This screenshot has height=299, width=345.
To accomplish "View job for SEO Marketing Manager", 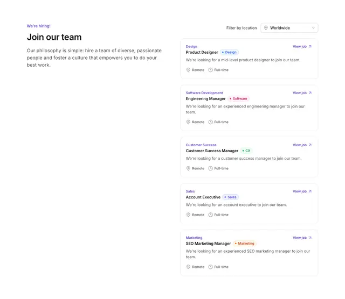I will (302, 238).
